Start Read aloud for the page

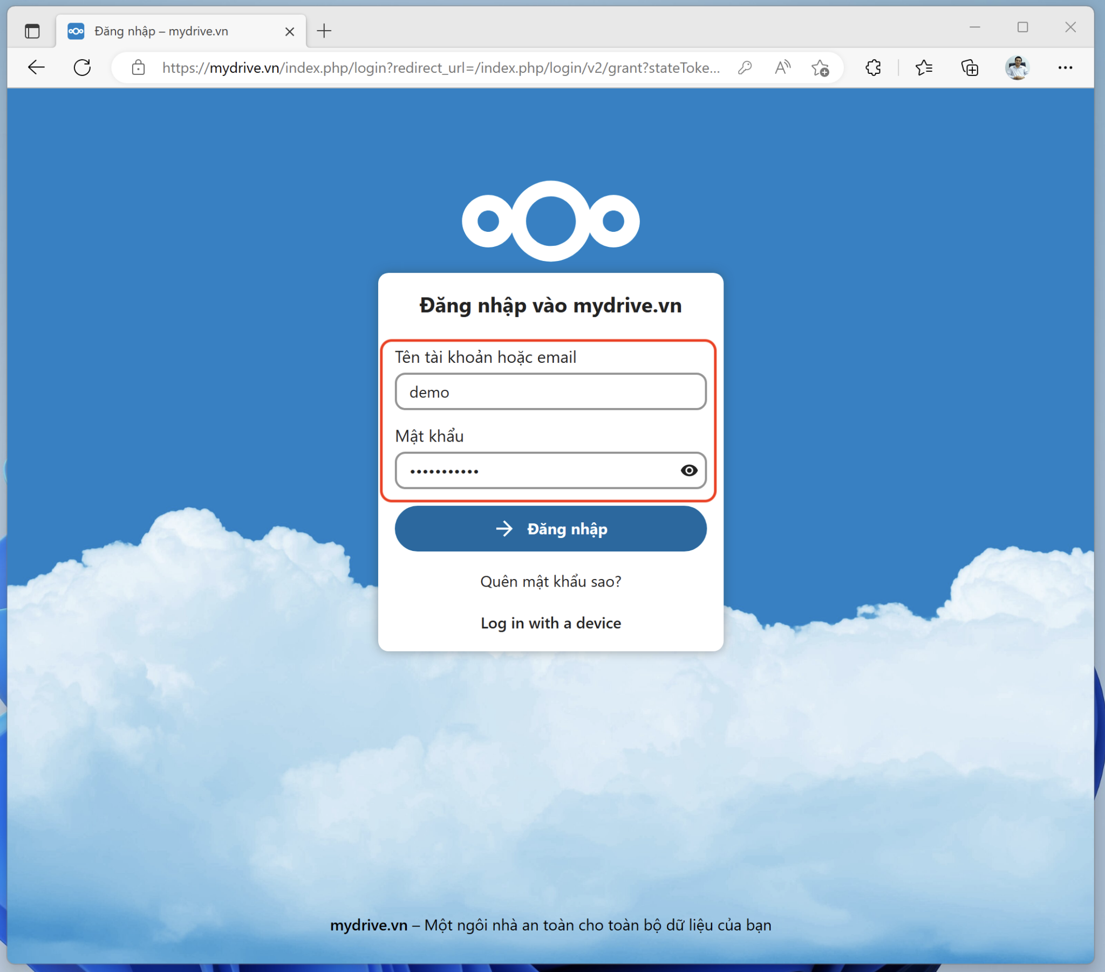click(782, 67)
